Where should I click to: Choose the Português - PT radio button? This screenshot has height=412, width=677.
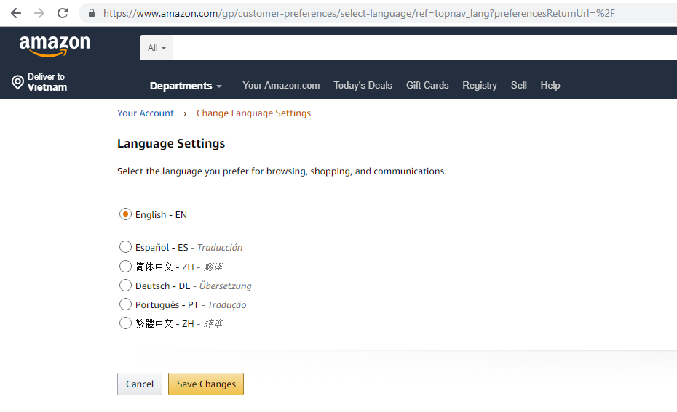click(x=125, y=304)
